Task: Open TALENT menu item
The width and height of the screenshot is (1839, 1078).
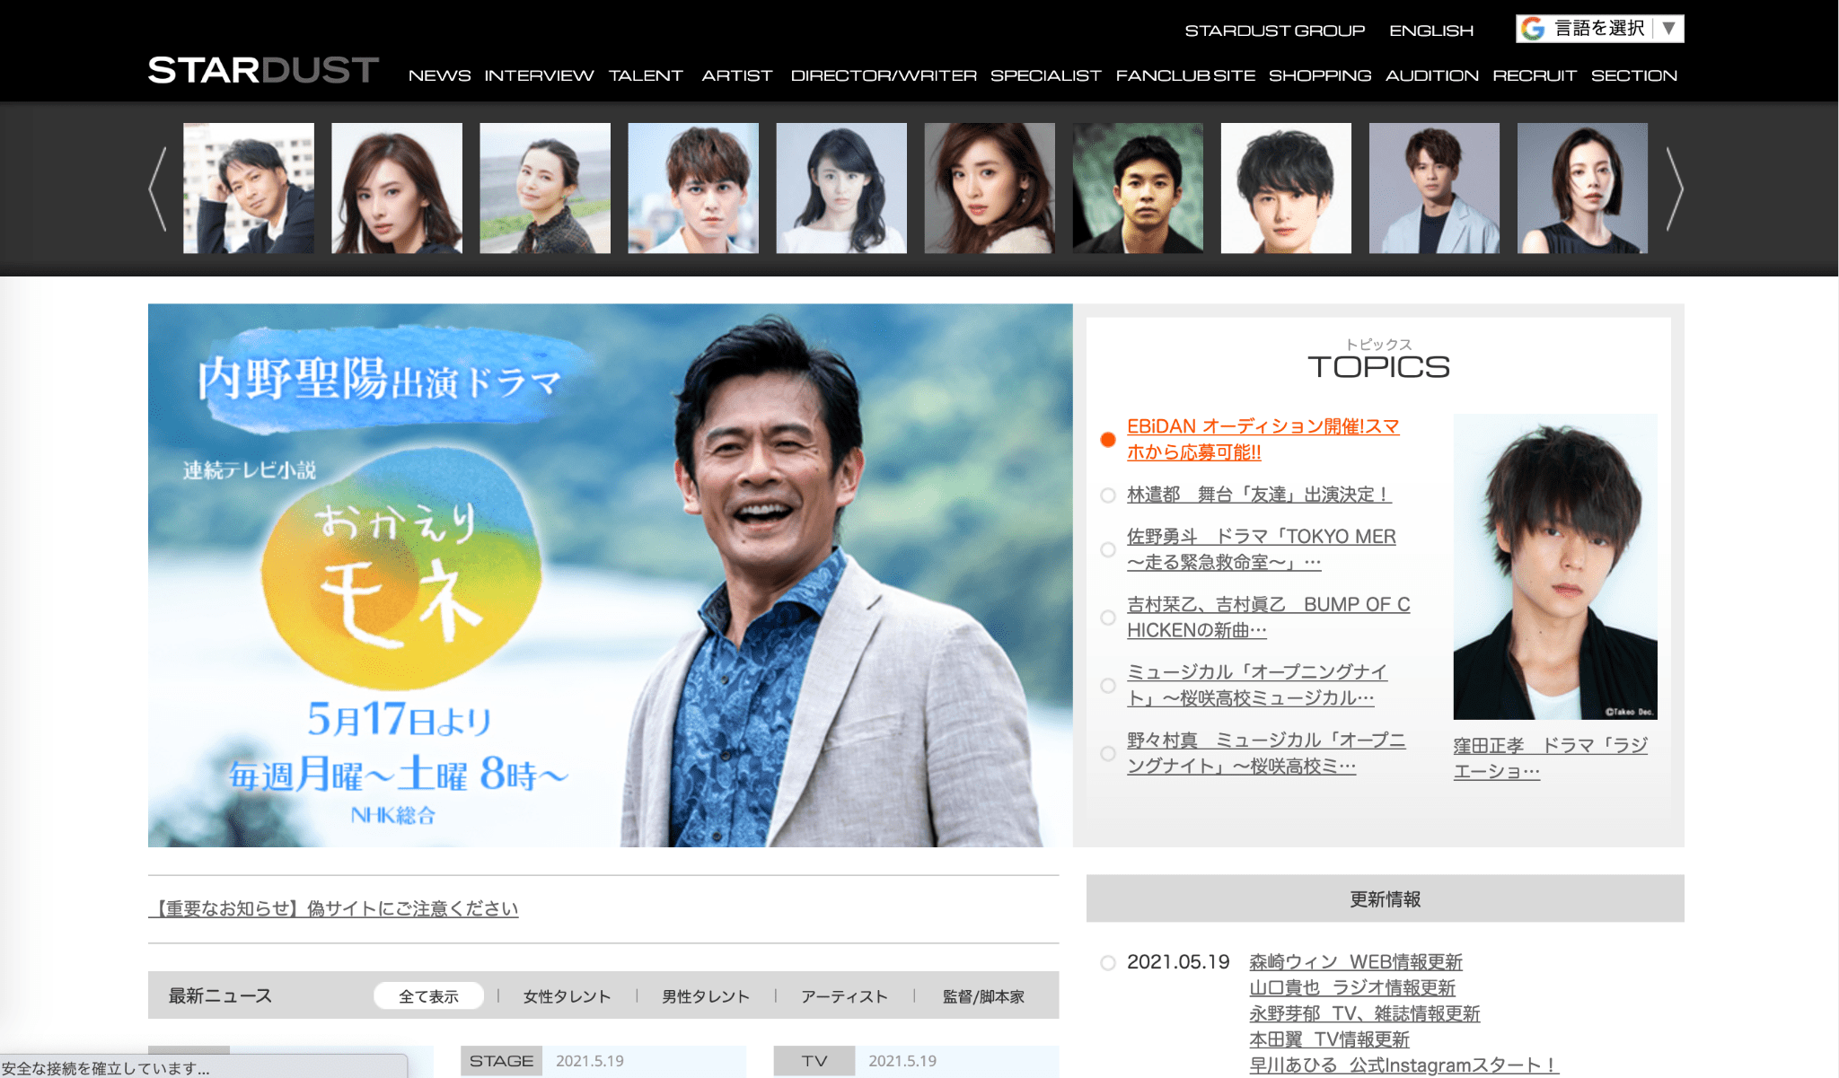Action: 646,75
